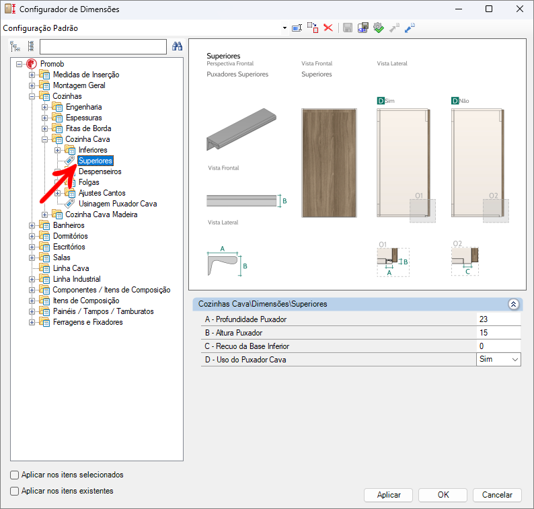Expand the Banheiros tree node
534x509 pixels.
pyautogui.click(x=32, y=225)
